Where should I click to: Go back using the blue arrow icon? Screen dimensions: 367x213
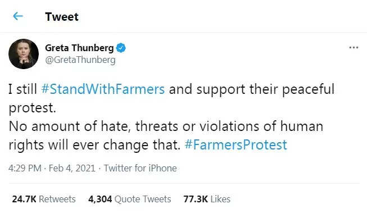pos(18,16)
